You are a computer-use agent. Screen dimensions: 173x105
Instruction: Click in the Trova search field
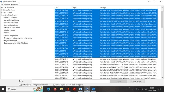(x=71, y=81)
